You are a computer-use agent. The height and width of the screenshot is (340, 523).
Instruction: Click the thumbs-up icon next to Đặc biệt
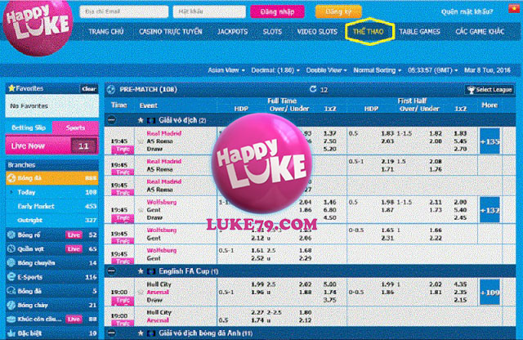(x=11, y=333)
